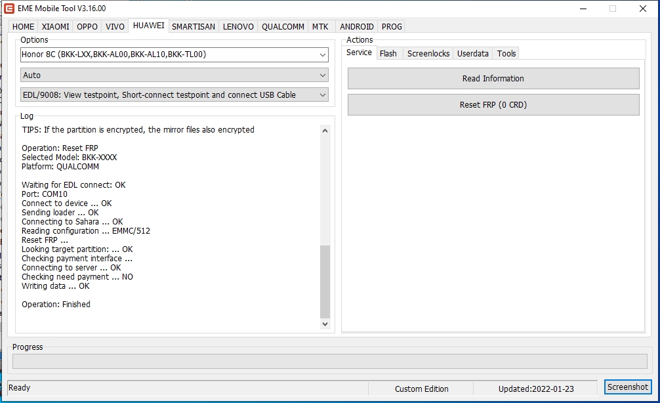660x403 pixels.
Task: Switch to the QUALCOMM tab
Action: [x=283, y=27]
